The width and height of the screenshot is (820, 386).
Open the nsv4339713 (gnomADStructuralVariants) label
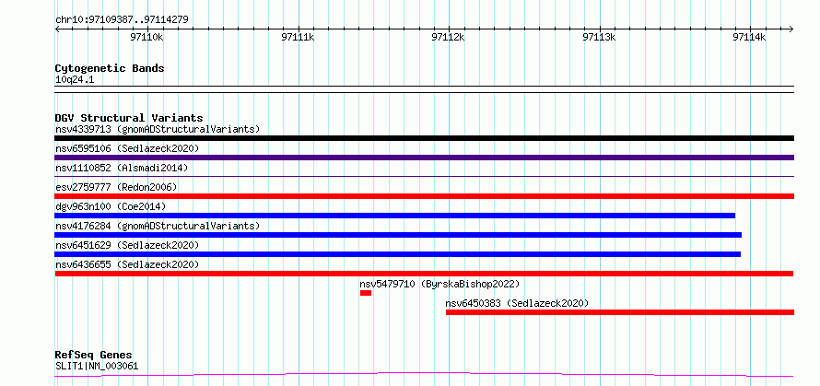tap(158, 129)
